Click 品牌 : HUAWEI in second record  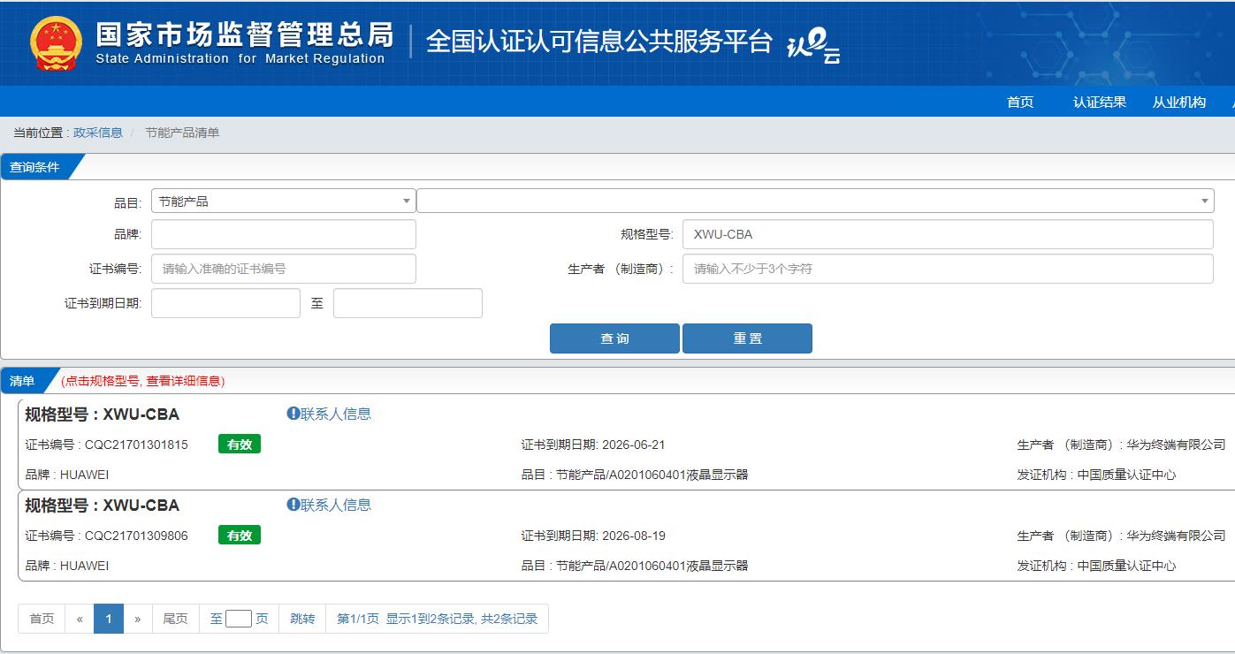[67, 566]
